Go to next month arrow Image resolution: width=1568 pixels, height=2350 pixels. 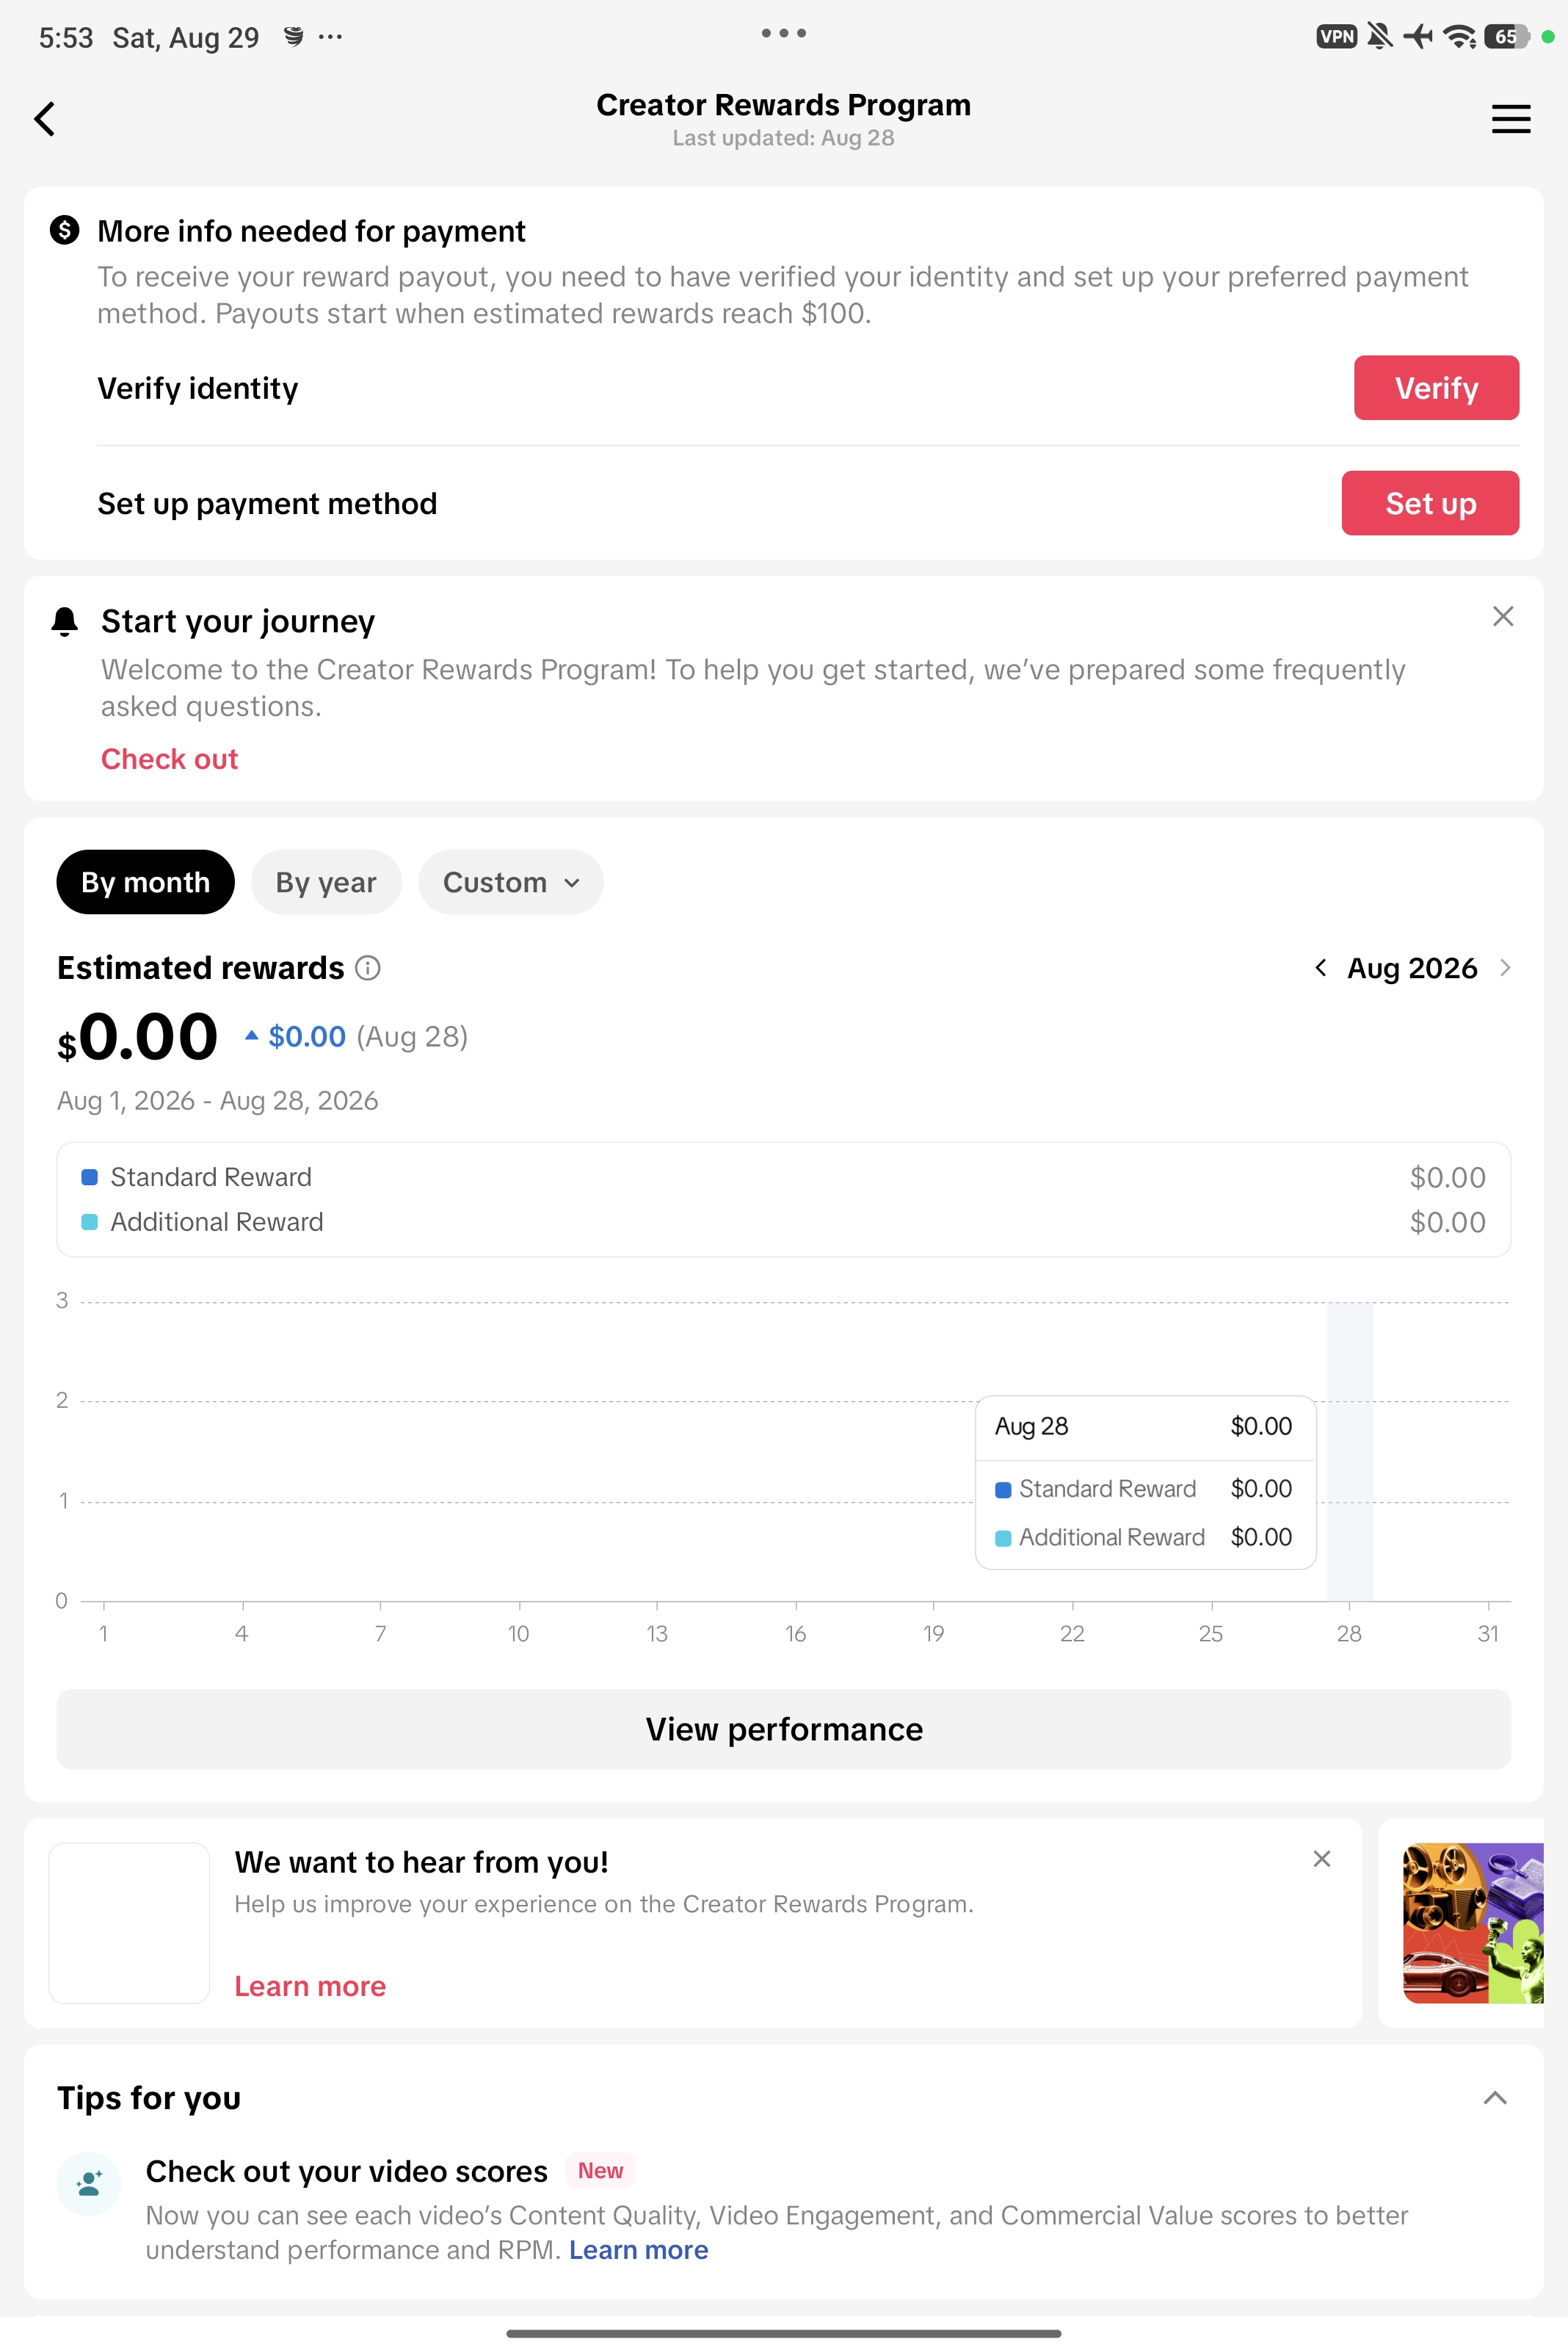point(1504,967)
